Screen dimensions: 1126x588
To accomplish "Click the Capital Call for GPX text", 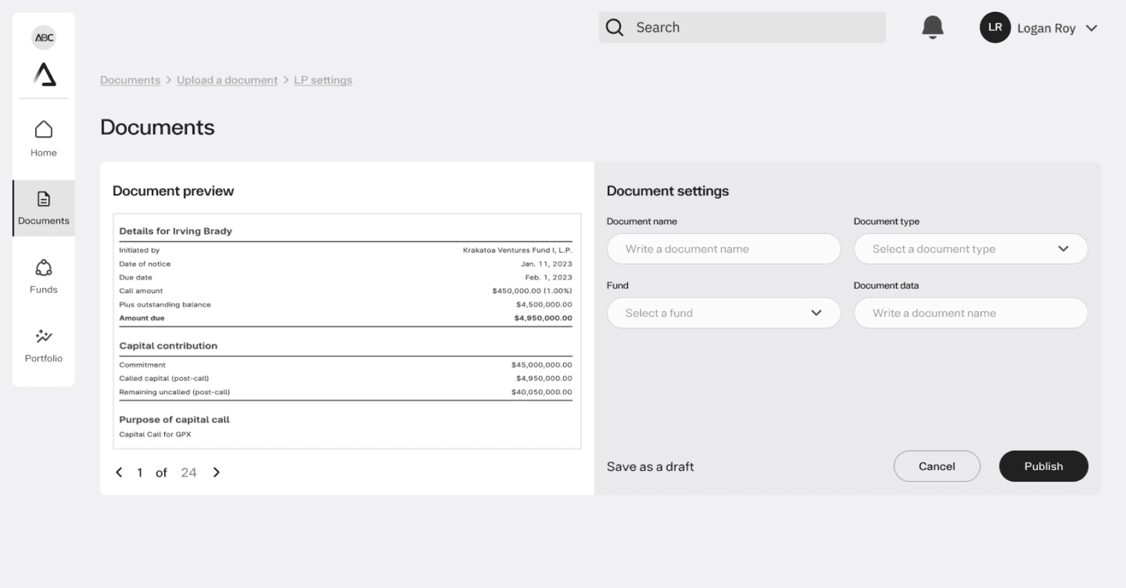I will [x=155, y=434].
